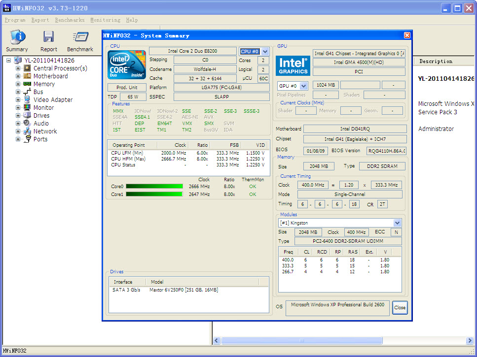Screen dimensions: 477x357
Task: Open the Kingston memory module dropdown
Action: click(x=397, y=223)
